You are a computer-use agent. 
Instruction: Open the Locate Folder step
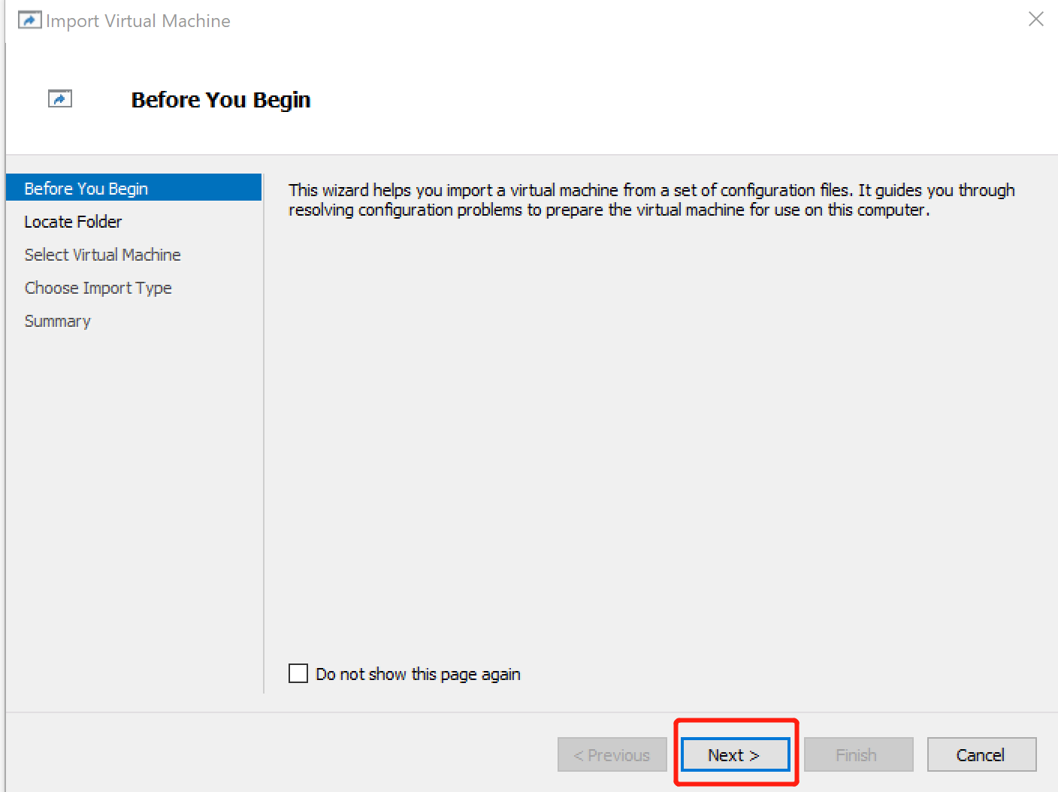point(73,222)
